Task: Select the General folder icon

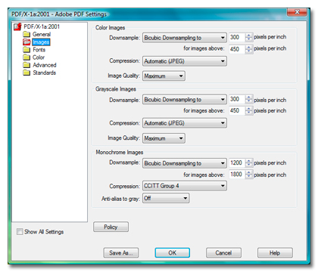Action: pyautogui.click(x=26, y=34)
